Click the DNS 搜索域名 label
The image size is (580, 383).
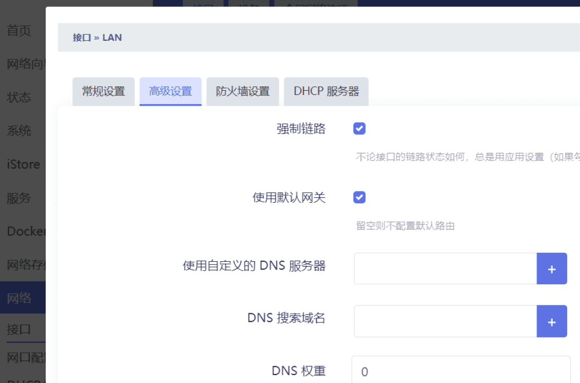click(x=286, y=318)
